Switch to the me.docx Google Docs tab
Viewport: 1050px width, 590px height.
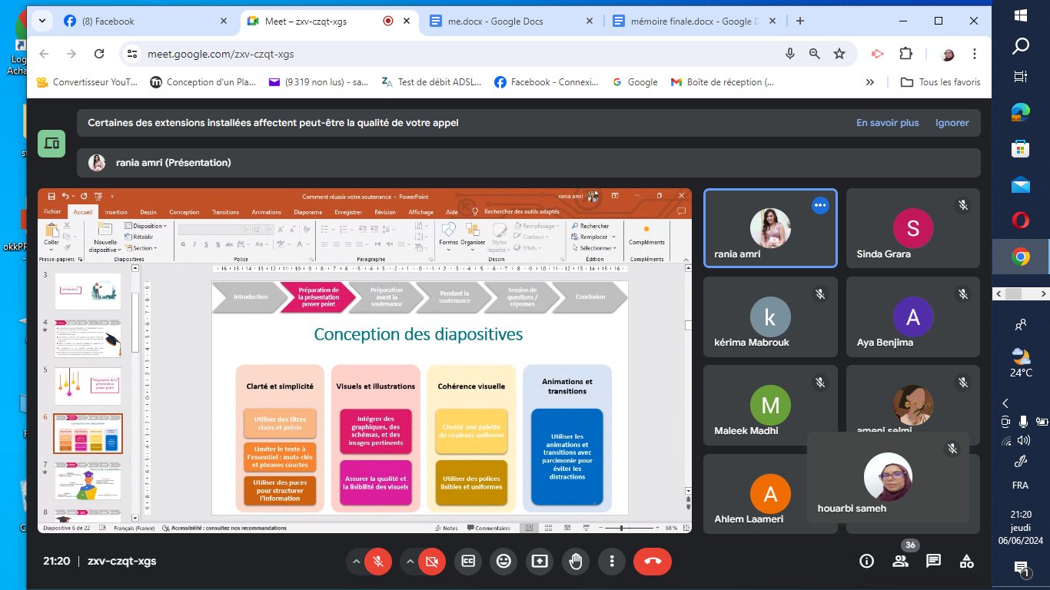pyautogui.click(x=495, y=22)
